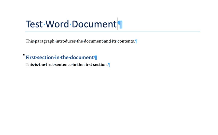Click the pilcrow after "first section."
Screen dimensions: 218x135
pos(109,65)
